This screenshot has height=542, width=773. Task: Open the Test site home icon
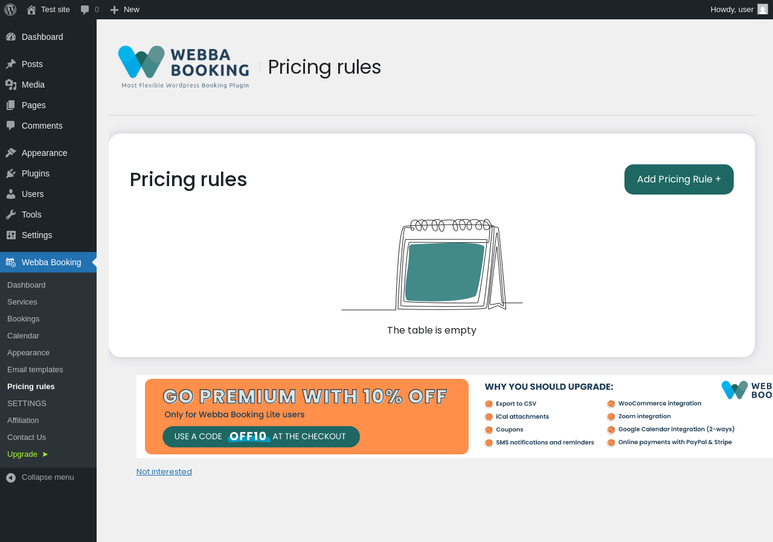click(31, 10)
